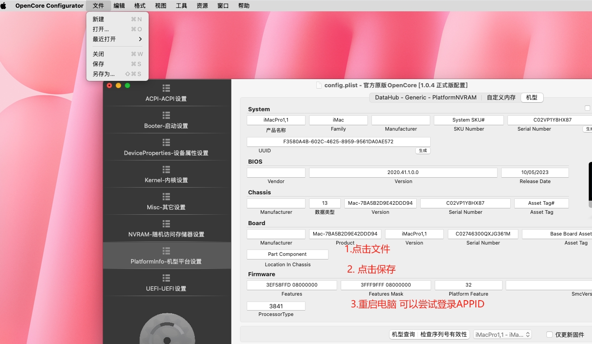Expand the 最近打开 submenu
The height and width of the screenshot is (344, 592).
(117, 39)
